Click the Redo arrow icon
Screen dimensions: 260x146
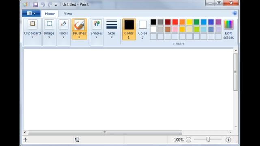coord(50,4)
